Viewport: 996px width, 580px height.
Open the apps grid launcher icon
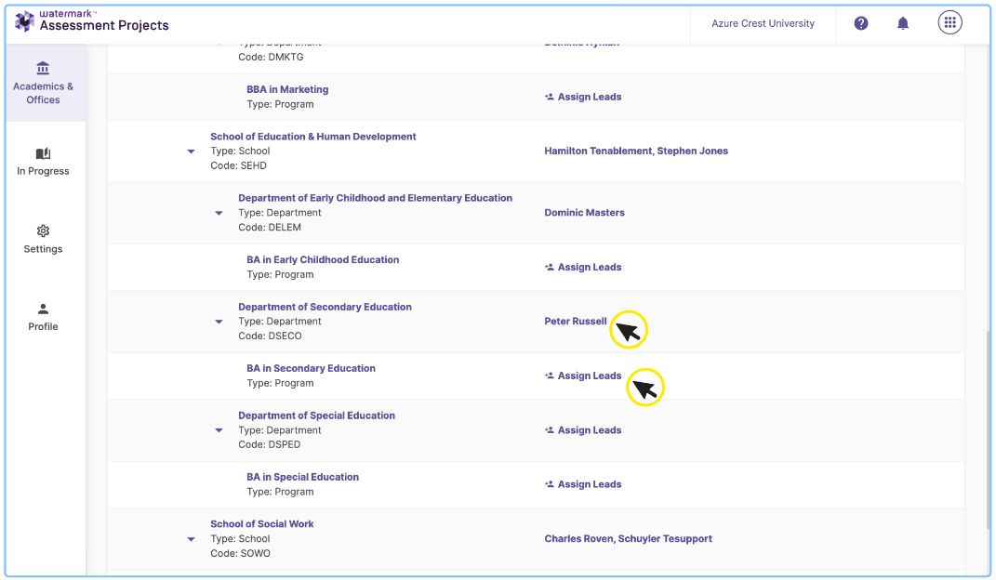[950, 23]
